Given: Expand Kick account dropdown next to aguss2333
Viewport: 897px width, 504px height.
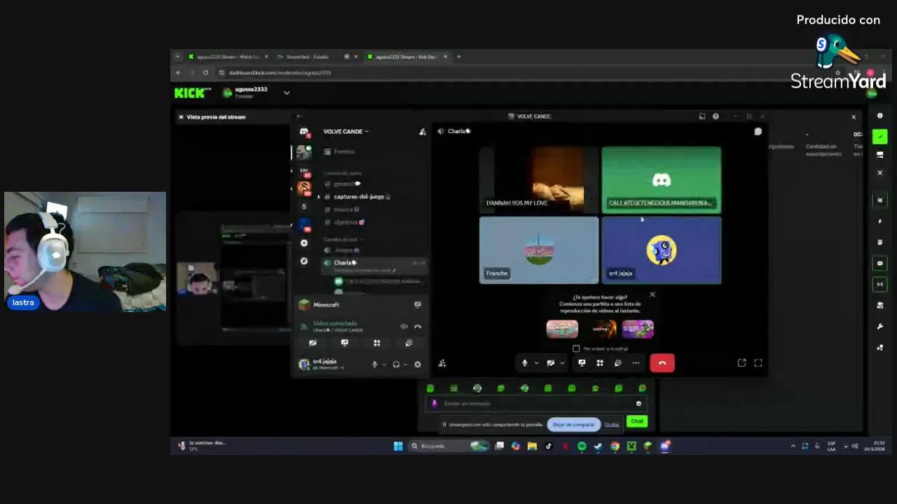Looking at the screenshot, I should click(286, 92).
